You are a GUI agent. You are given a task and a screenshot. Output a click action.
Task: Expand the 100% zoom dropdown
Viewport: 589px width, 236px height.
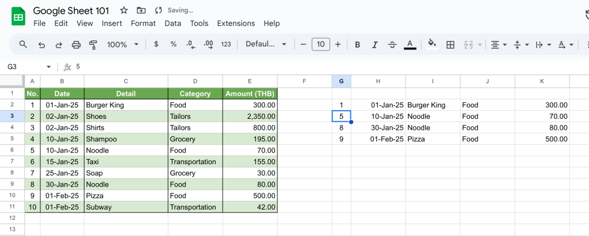(x=123, y=44)
